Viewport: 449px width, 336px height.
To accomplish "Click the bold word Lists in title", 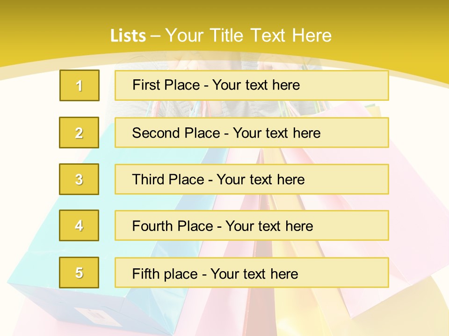I will click(x=128, y=36).
